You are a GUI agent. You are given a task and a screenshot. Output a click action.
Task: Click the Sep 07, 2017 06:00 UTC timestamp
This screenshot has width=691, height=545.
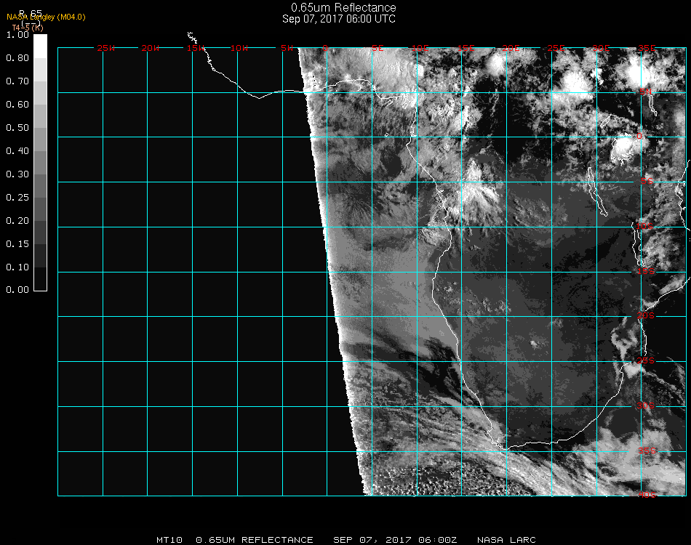tap(339, 19)
